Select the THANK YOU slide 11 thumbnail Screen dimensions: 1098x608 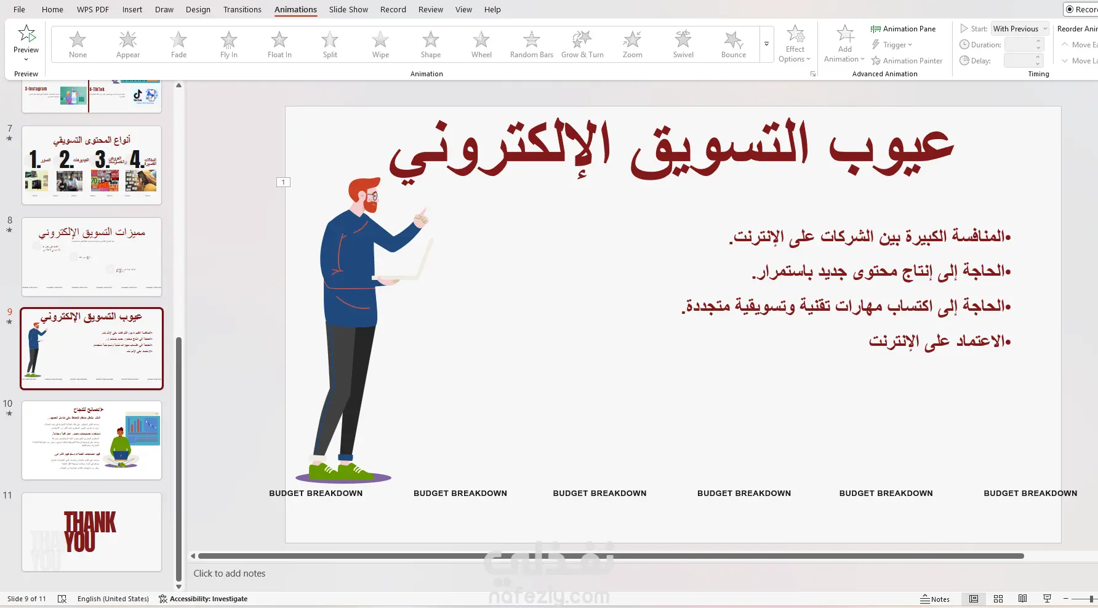tap(92, 532)
